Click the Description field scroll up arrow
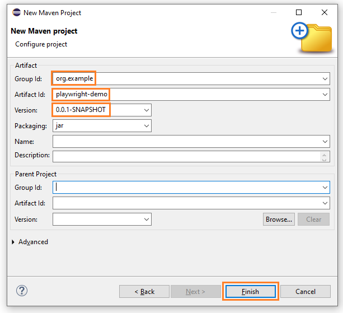This screenshot has height=313, width=343. click(324, 155)
